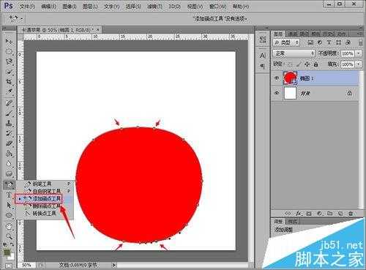Viewport: 366px width, 270px height.
Task: Open the collapsed Paragraph panel icon
Action: [263, 66]
